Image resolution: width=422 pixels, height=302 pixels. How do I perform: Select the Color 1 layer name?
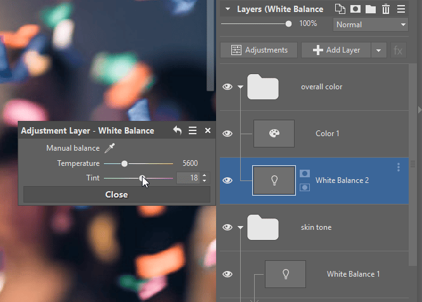(x=327, y=134)
